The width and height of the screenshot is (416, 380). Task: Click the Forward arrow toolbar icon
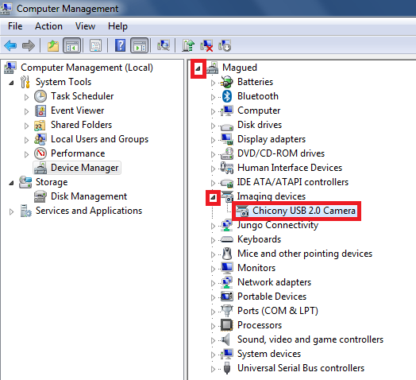[x=29, y=45]
